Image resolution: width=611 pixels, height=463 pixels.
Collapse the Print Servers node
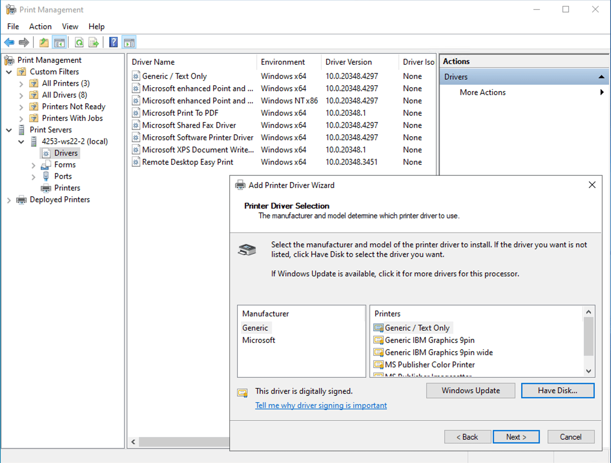pos(9,130)
